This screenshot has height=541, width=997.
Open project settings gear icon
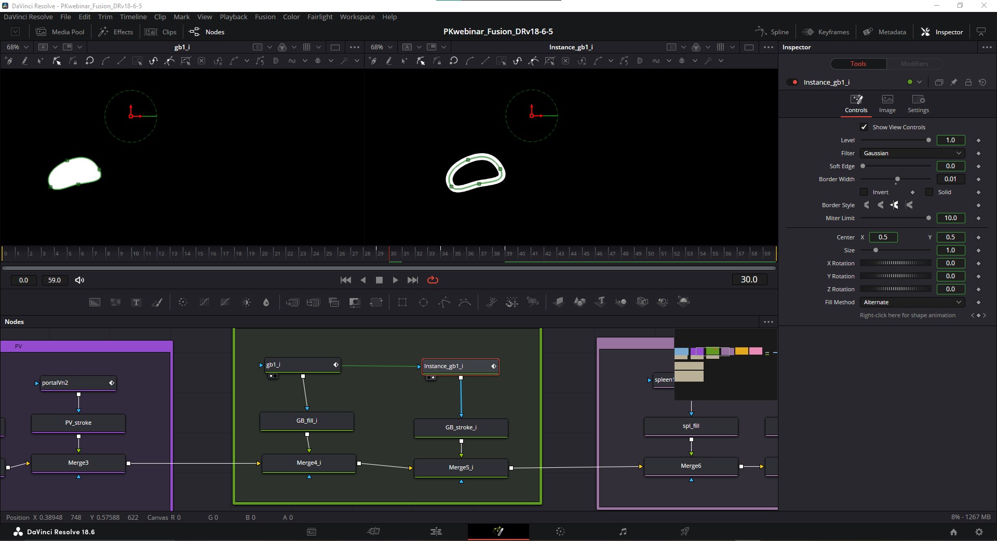(x=979, y=532)
